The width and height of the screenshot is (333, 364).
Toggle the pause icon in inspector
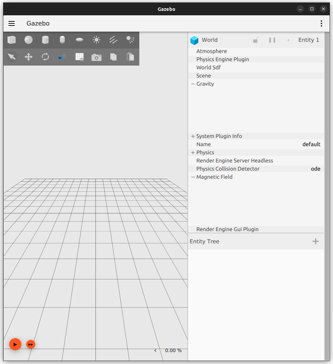coord(272,40)
